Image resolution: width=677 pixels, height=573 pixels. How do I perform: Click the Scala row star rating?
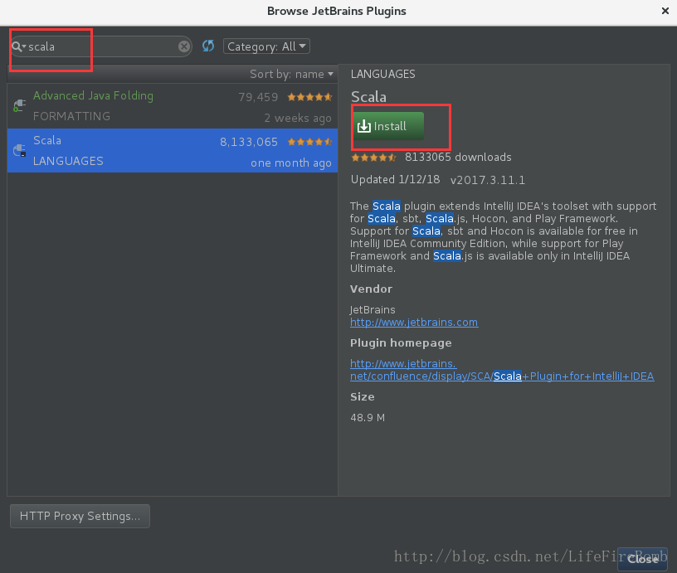(310, 142)
